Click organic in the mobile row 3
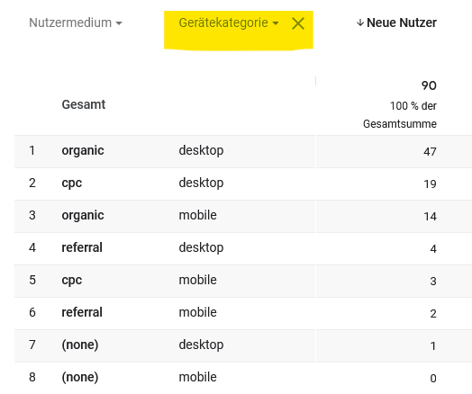 [x=83, y=216]
